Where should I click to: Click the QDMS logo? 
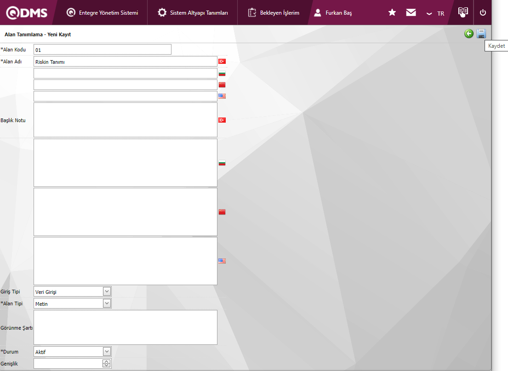tap(27, 12)
